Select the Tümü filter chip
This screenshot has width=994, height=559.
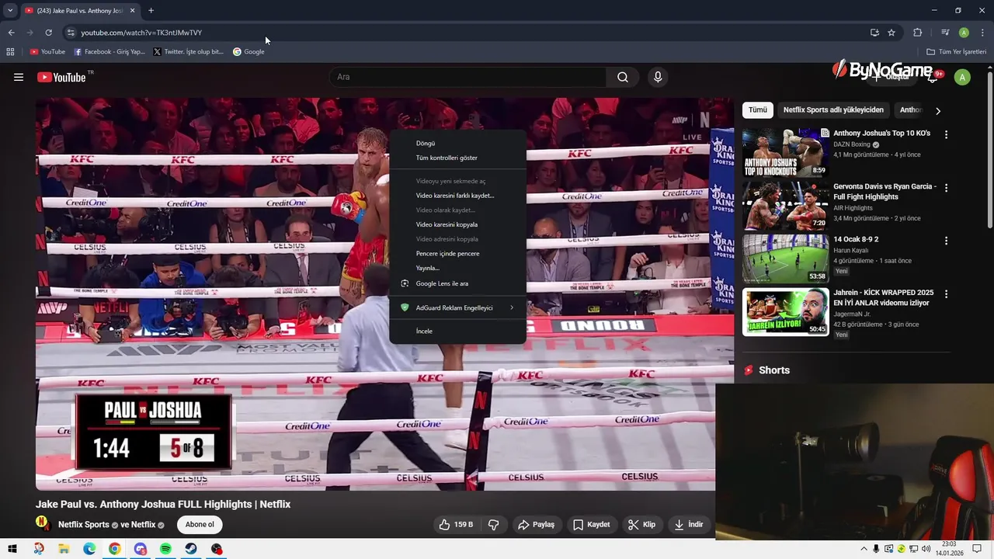(757, 110)
